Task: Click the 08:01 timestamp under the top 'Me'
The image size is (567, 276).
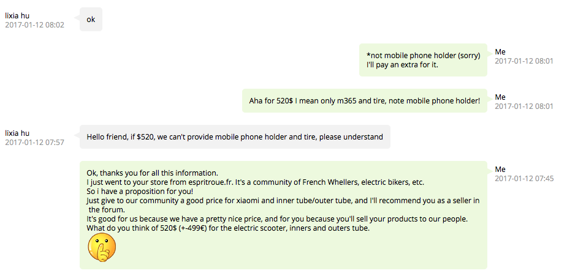Action: pyautogui.click(x=524, y=61)
